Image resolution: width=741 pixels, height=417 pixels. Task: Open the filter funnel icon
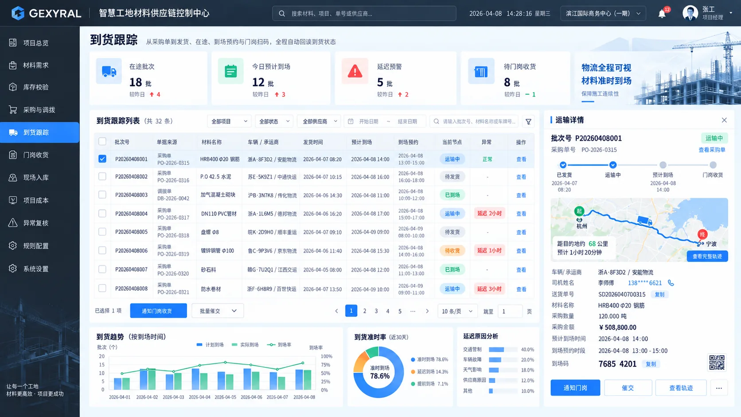click(x=528, y=121)
